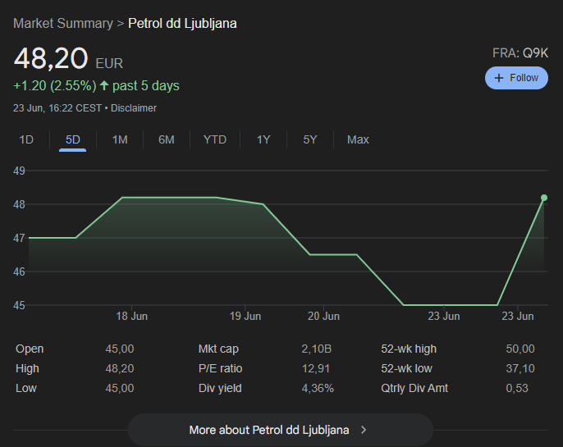
Task: Switch to the 1D range tab
Action: [x=26, y=139]
